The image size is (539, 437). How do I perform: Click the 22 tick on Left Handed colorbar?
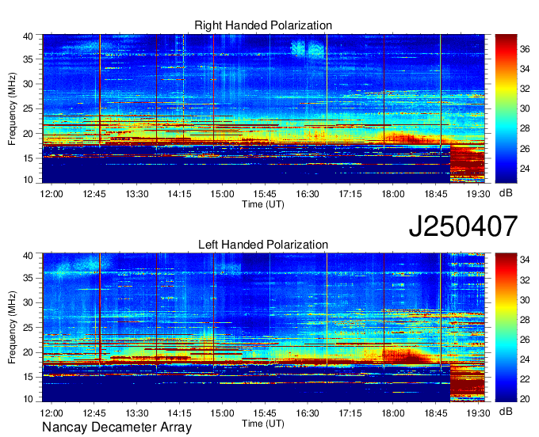(525, 379)
